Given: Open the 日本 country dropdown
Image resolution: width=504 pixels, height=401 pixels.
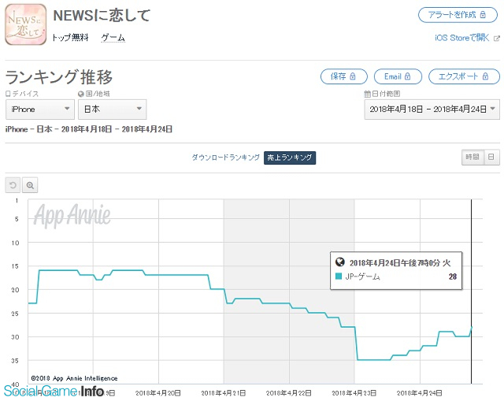Looking at the screenshot, I should (x=112, y=110).
